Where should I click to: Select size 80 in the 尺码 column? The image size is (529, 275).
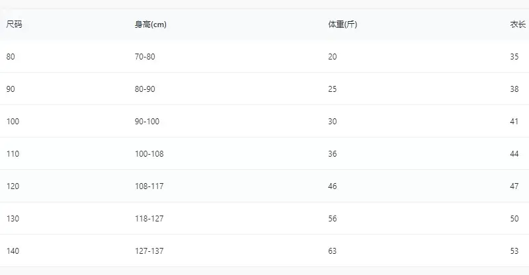coord(11,57)
